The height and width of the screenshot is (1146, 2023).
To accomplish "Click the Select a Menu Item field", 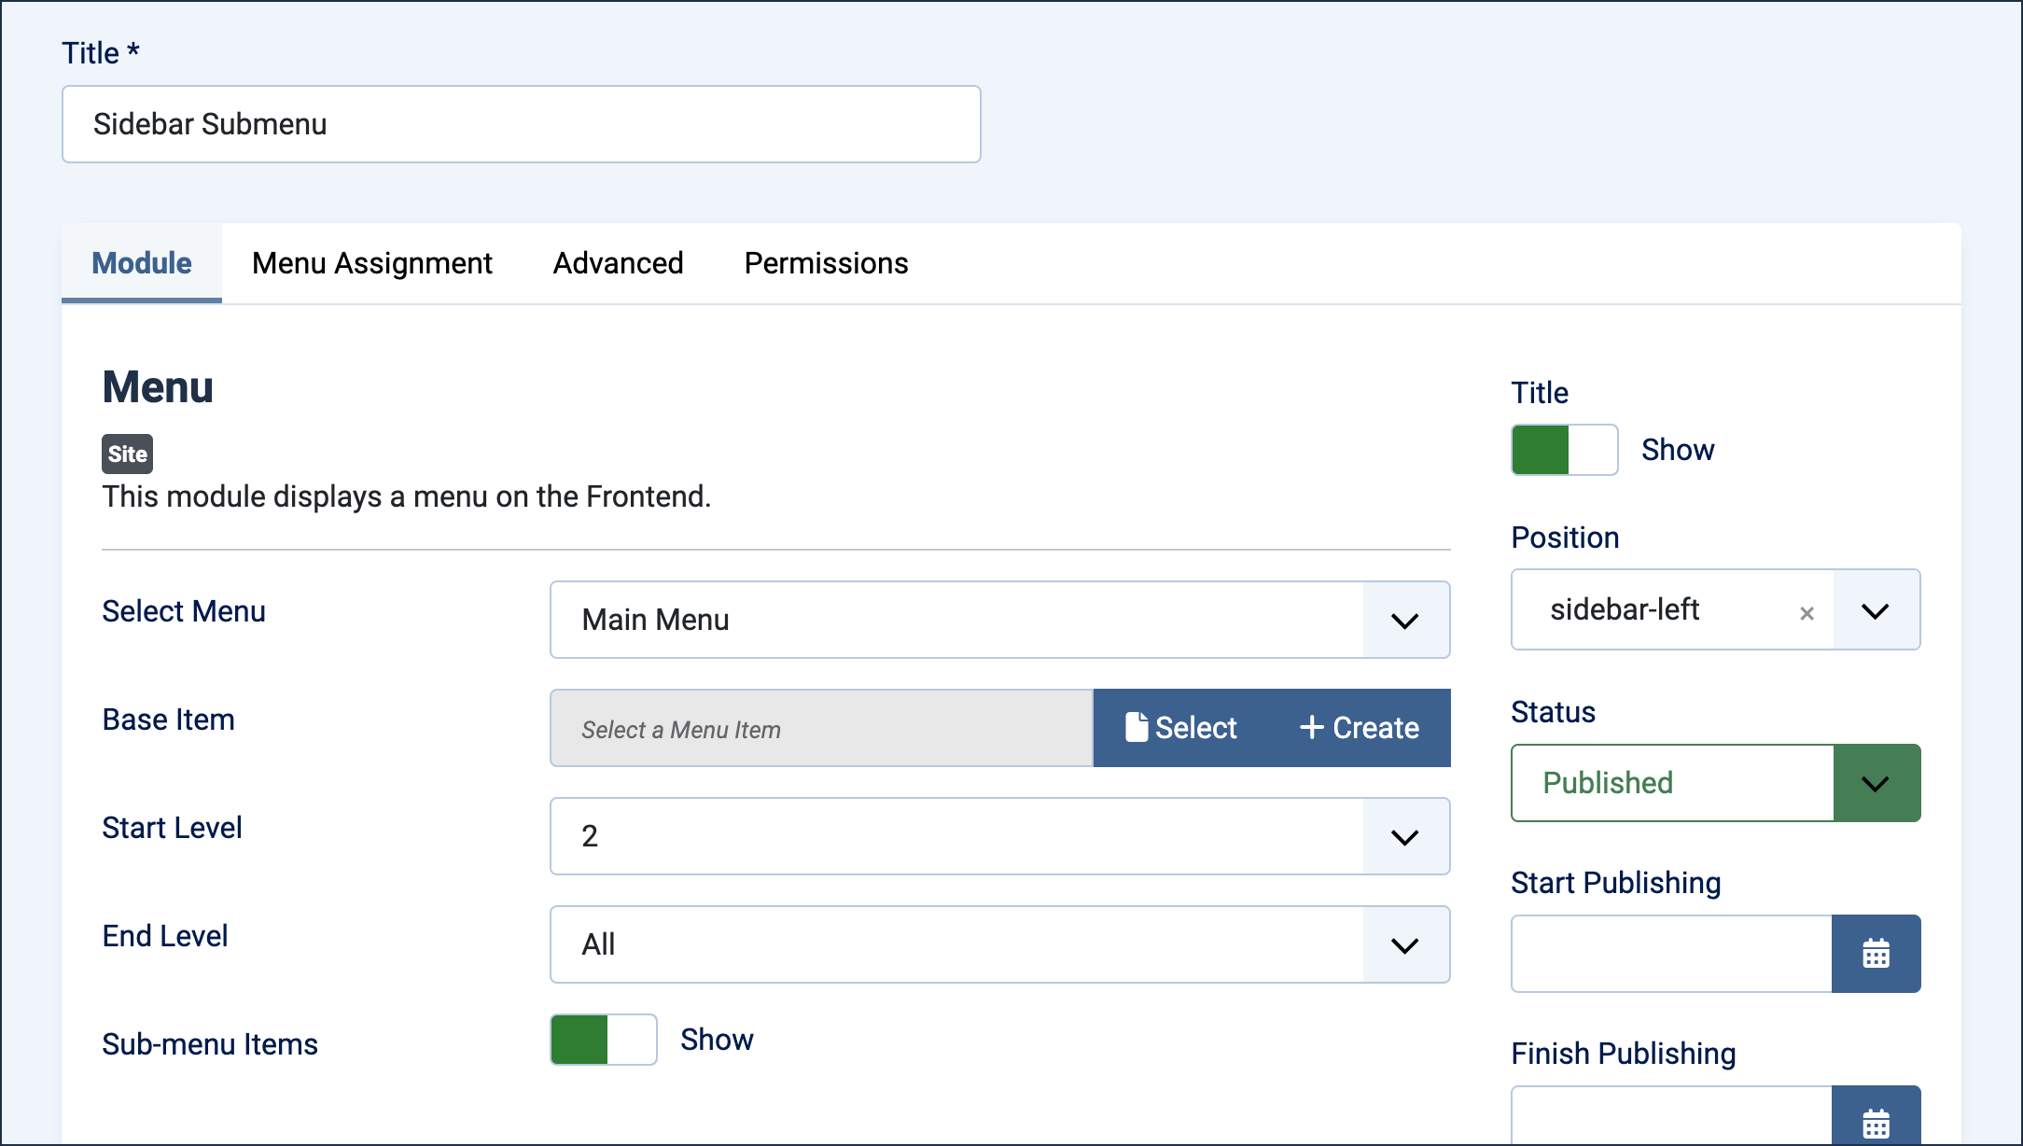I will [822, 729].
